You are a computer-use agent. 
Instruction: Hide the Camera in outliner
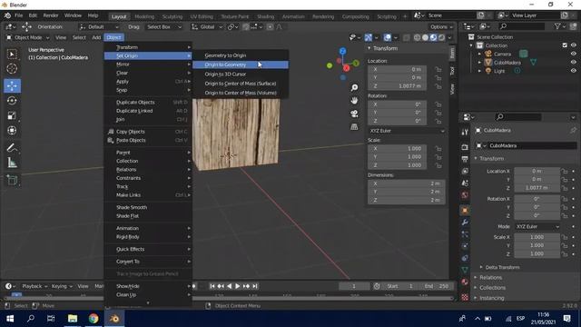pyautogui.click(x=573, y=54)
